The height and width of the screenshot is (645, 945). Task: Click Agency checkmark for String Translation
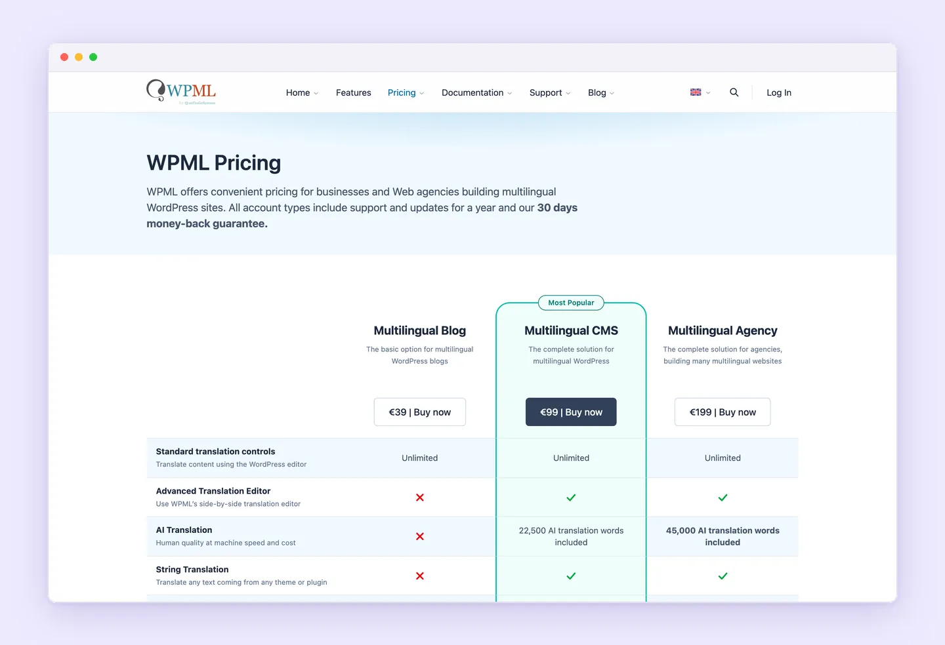click(723, 576)
